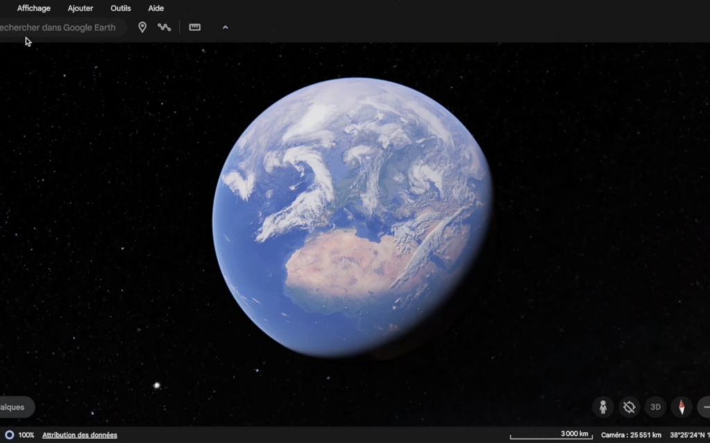Open the Outils menu
The height and width of the screenshot is (443, 710).
[121, 8]
